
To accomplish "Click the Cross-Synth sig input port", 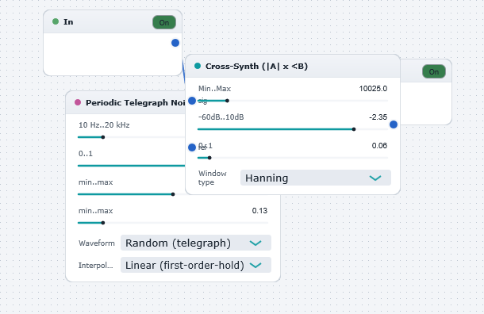I will [192, 101].
